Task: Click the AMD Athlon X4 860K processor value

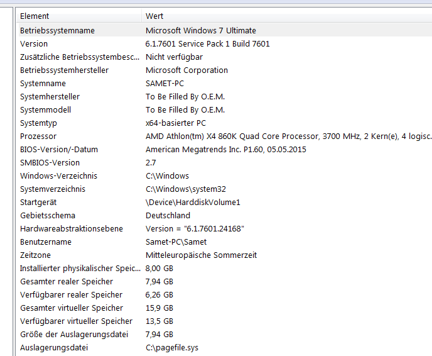Action: [289, 136]
